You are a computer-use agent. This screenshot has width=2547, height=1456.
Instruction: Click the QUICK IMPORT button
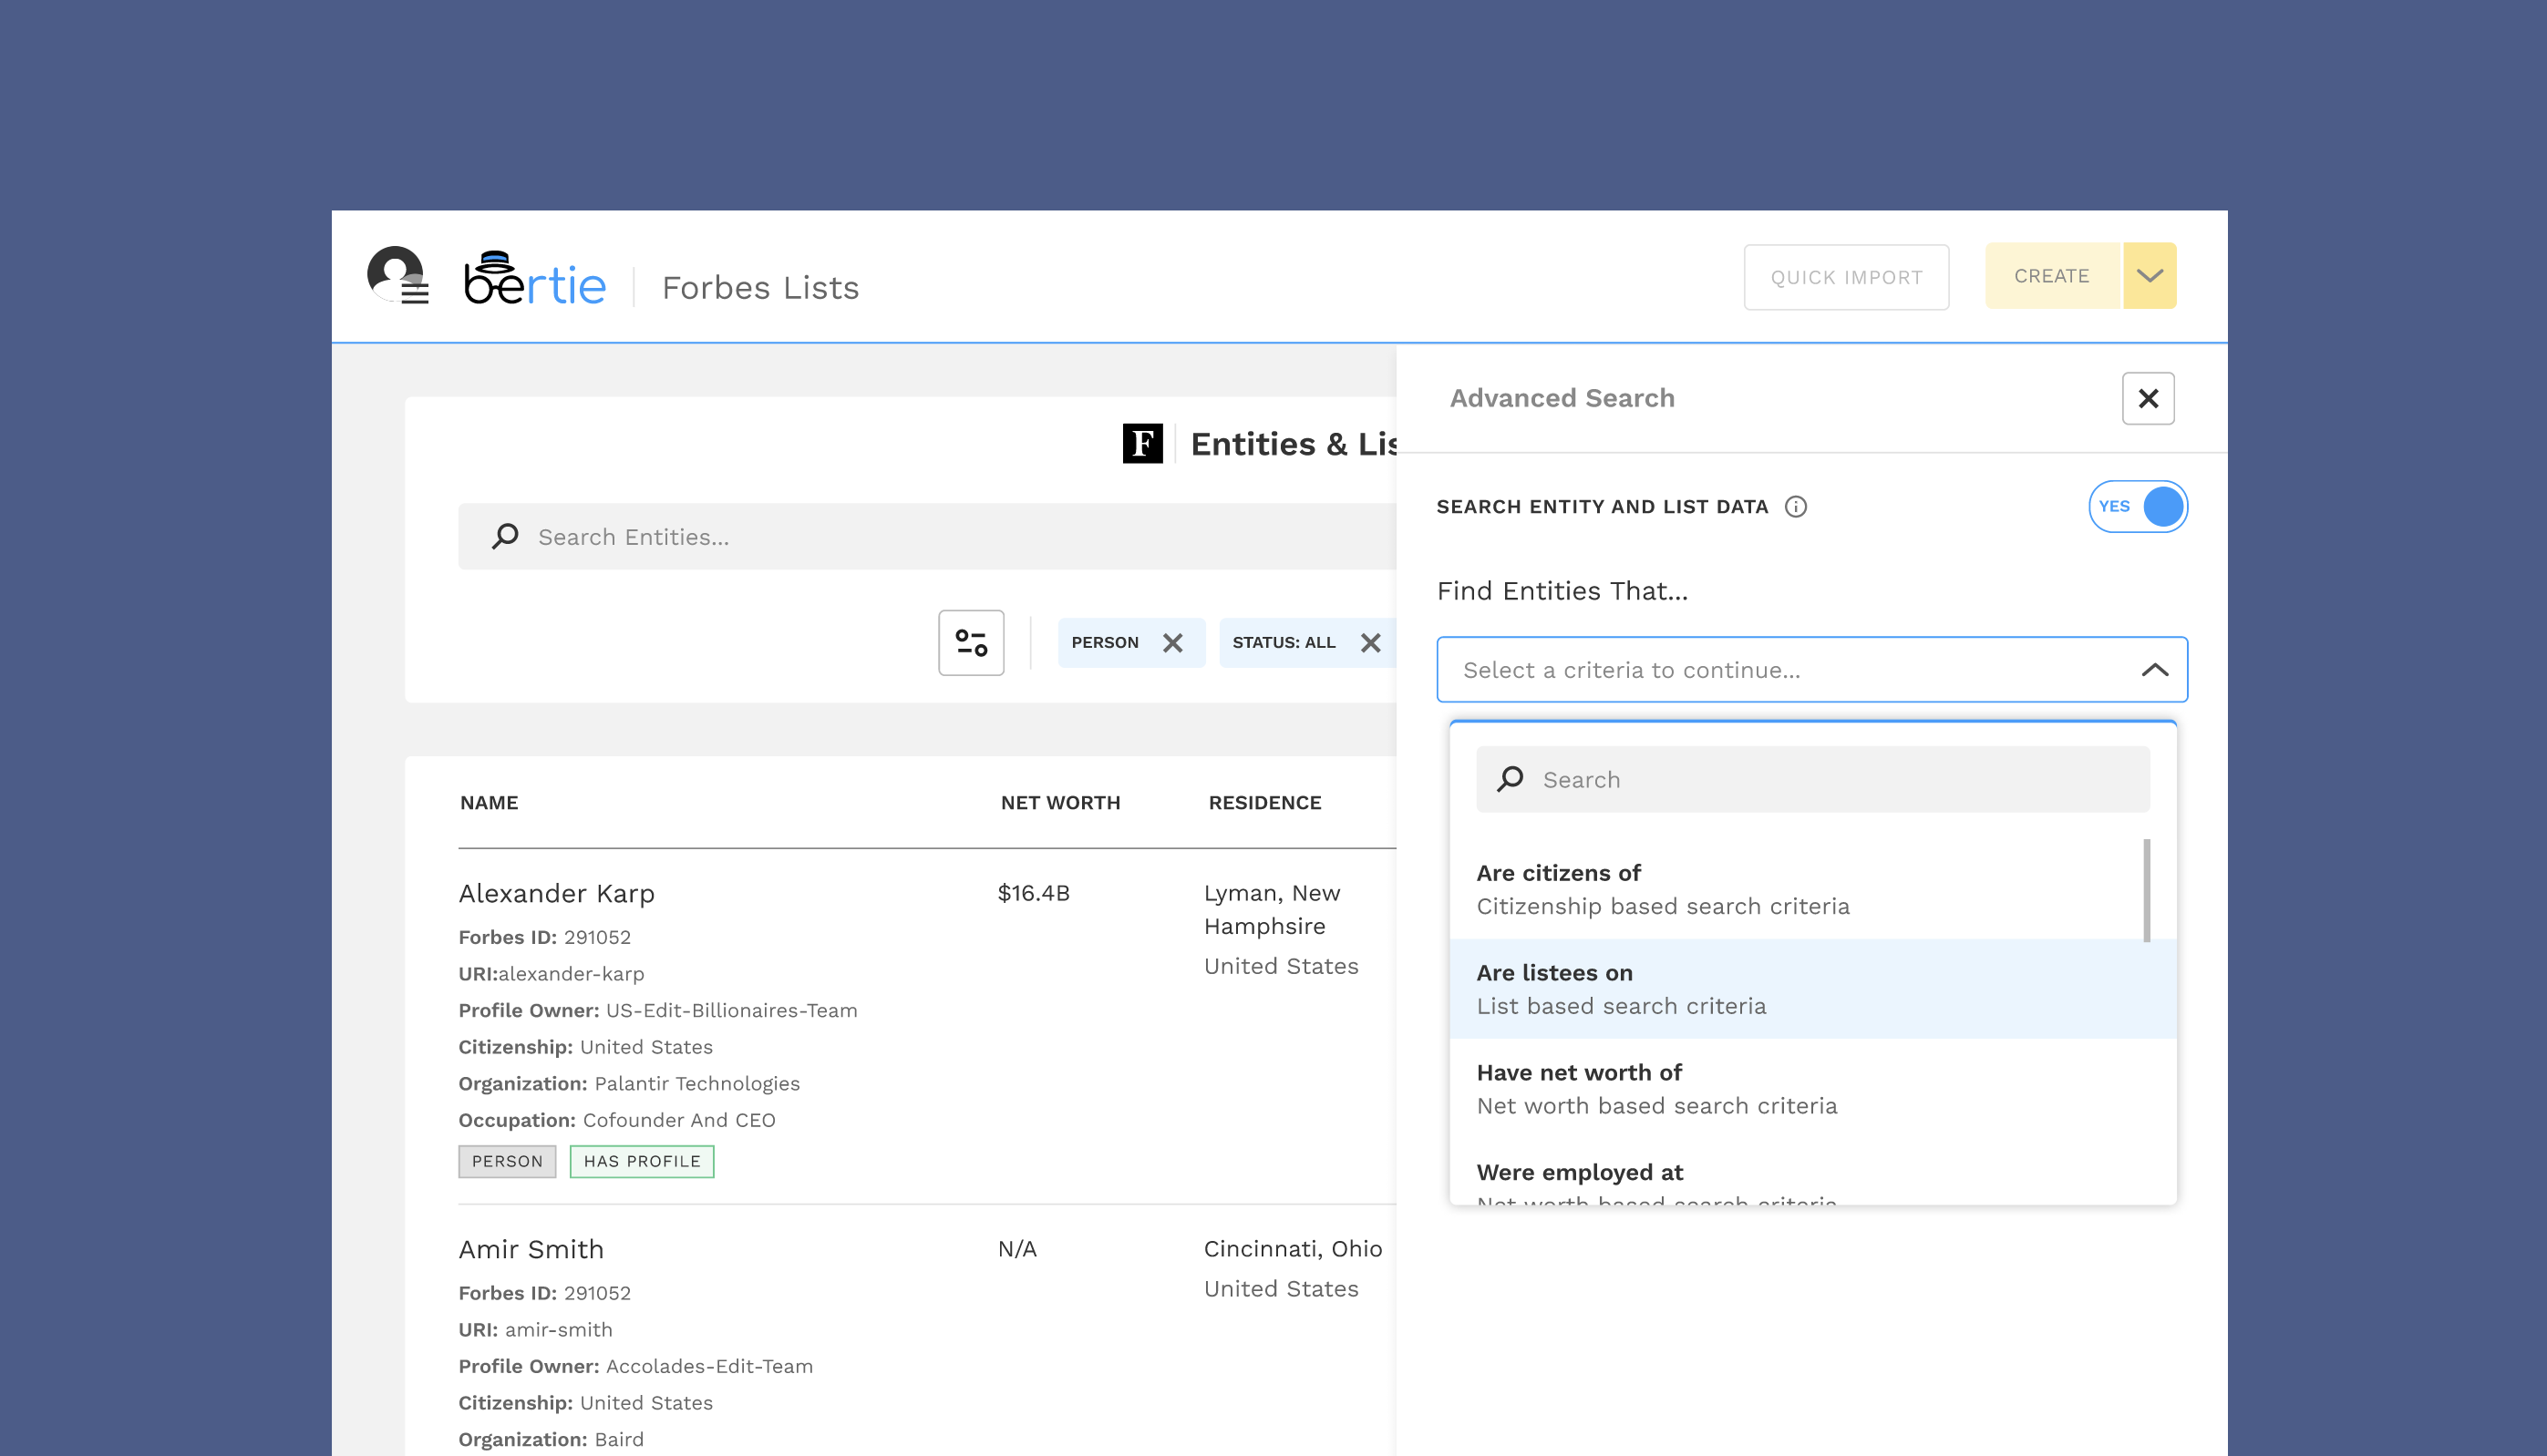point(1846,277)
